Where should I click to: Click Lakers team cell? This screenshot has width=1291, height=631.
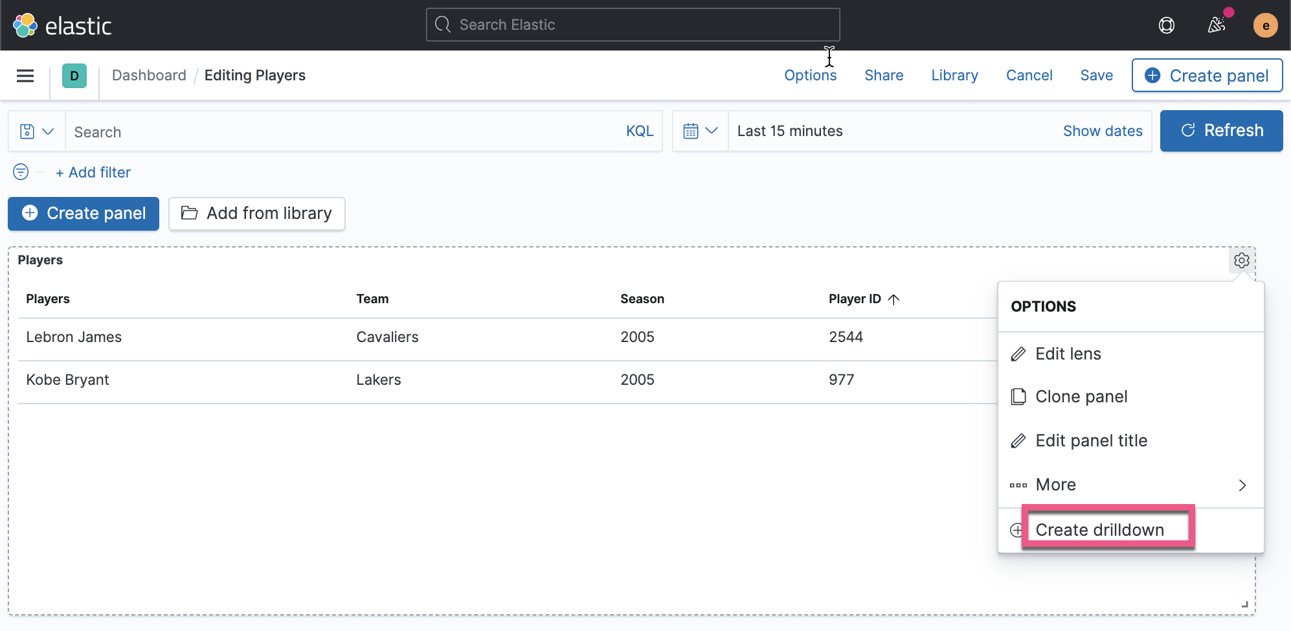[x=379, y=380]
